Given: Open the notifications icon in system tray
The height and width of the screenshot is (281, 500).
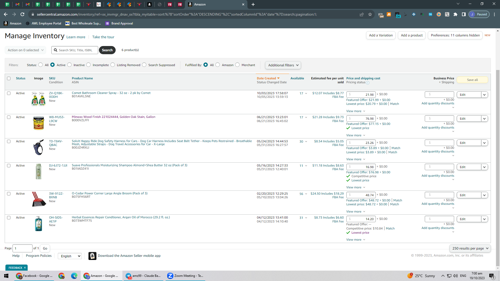Looking at the screenshot, I should click(492, 276).
